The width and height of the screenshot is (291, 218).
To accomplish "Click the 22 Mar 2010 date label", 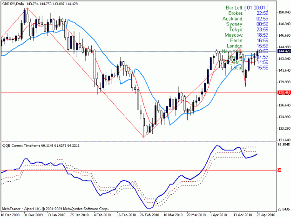I will pos(196,215).
